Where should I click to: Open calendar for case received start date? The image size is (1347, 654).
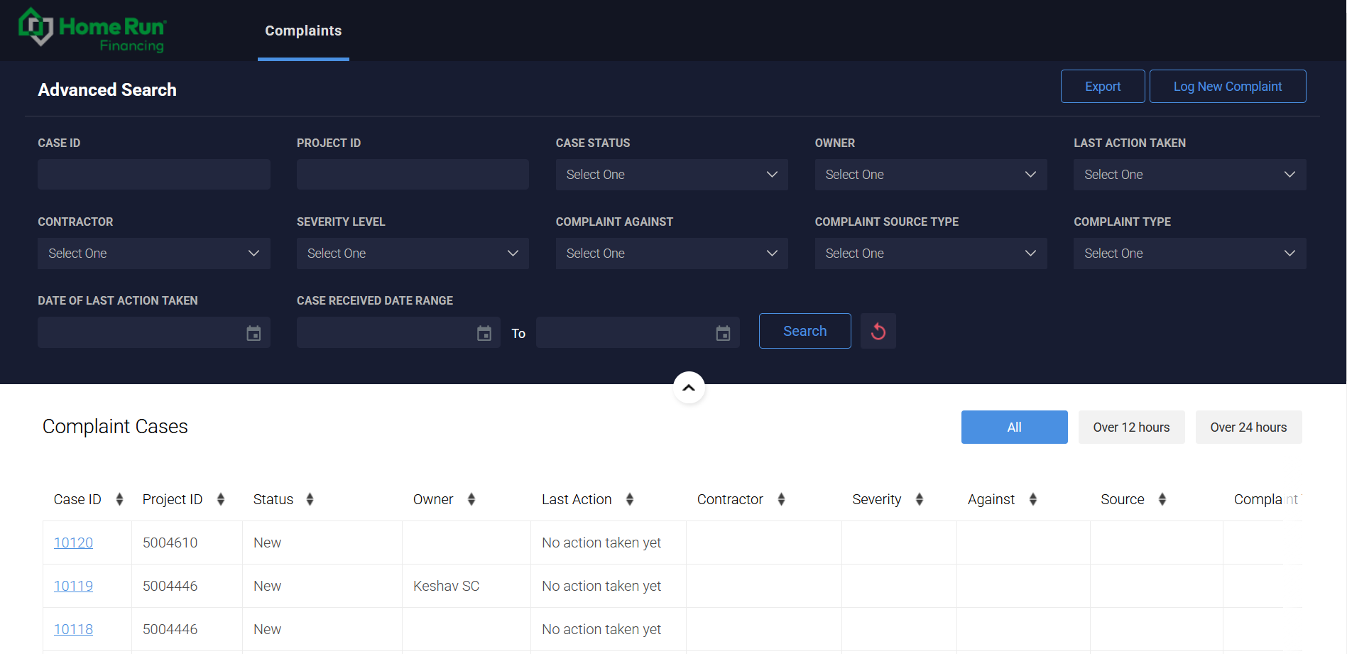[484, 333]
